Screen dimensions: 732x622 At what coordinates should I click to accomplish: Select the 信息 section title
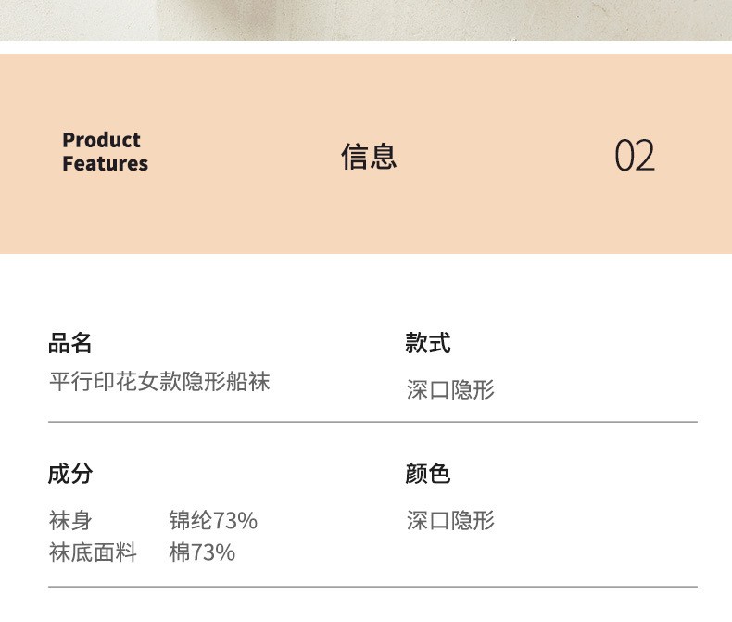click(x=369, y=156)
